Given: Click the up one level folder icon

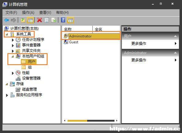Looking at the screenshot, I should tap(23, 20).
